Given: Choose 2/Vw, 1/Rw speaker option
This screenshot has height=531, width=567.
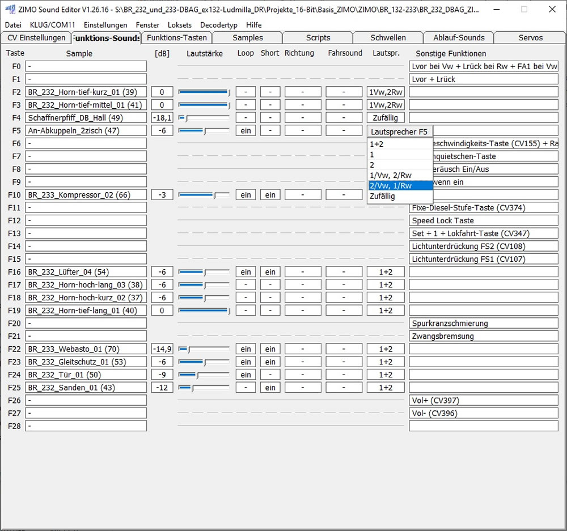Looking at the screenshot, I should pos(400,186).
